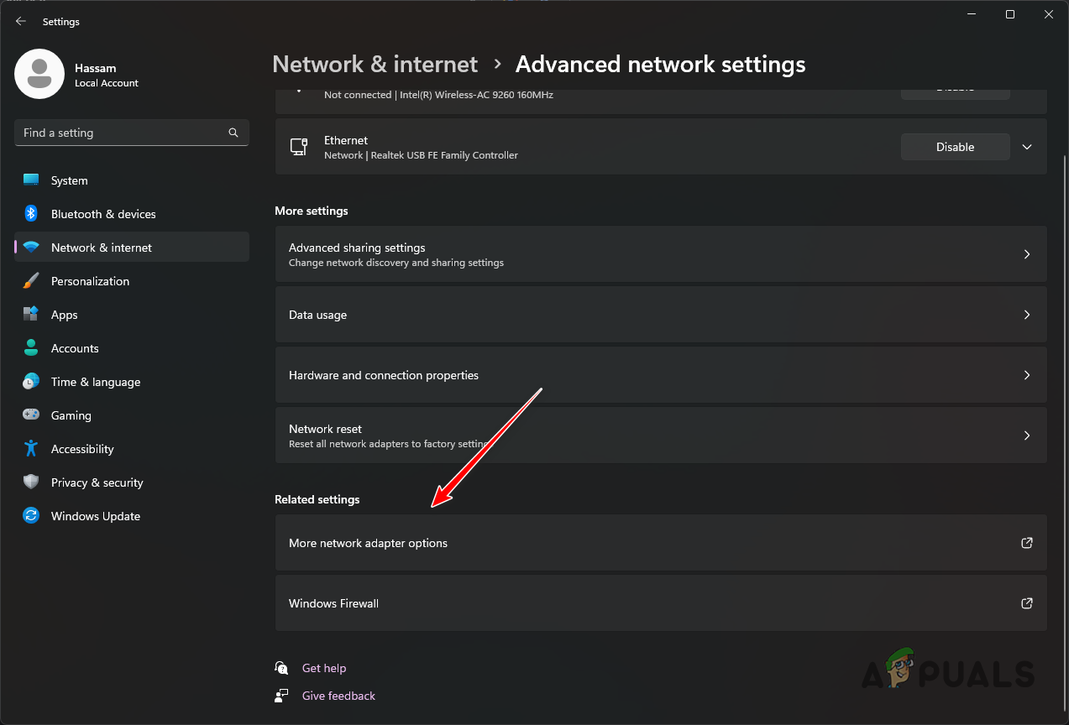The height and width of the screenshot is (725, 1069).
Task: Disable the Ethernet adapter
Action: tap(955, 146)
